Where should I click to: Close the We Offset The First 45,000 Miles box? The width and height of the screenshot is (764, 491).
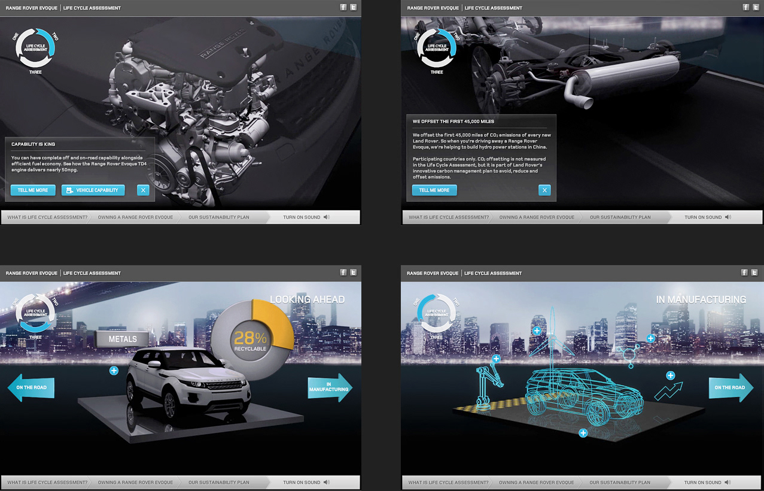pos(544,190)
